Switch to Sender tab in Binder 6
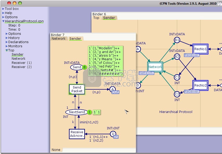The width and height of the screenshot is (222, 154). click(x=109, y=18)
